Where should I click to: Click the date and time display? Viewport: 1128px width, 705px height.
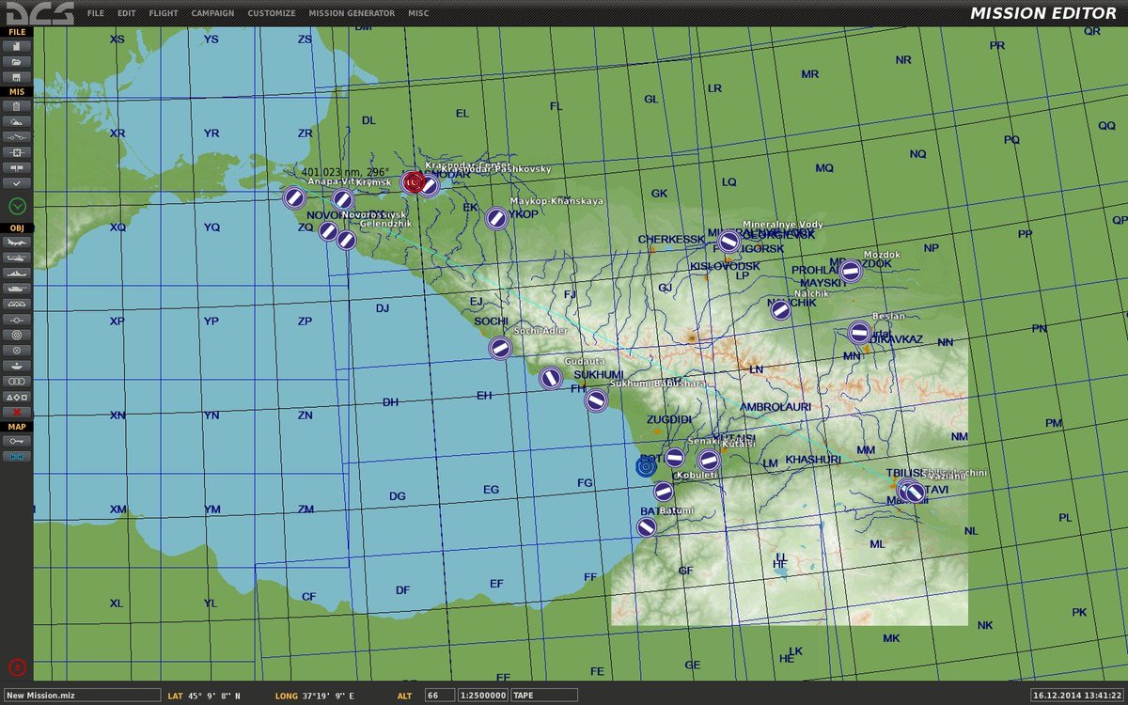click(1076, 695)
